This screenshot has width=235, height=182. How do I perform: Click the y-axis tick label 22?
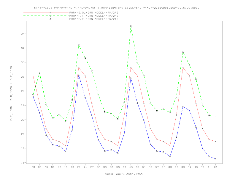coord(23,120)
